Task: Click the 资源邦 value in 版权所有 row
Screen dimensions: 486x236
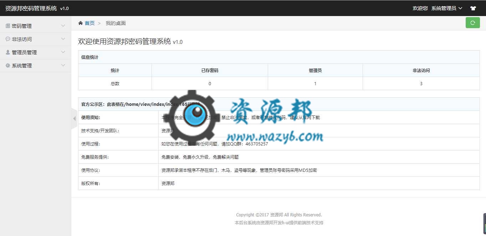Action: click(x=168, y=183)
